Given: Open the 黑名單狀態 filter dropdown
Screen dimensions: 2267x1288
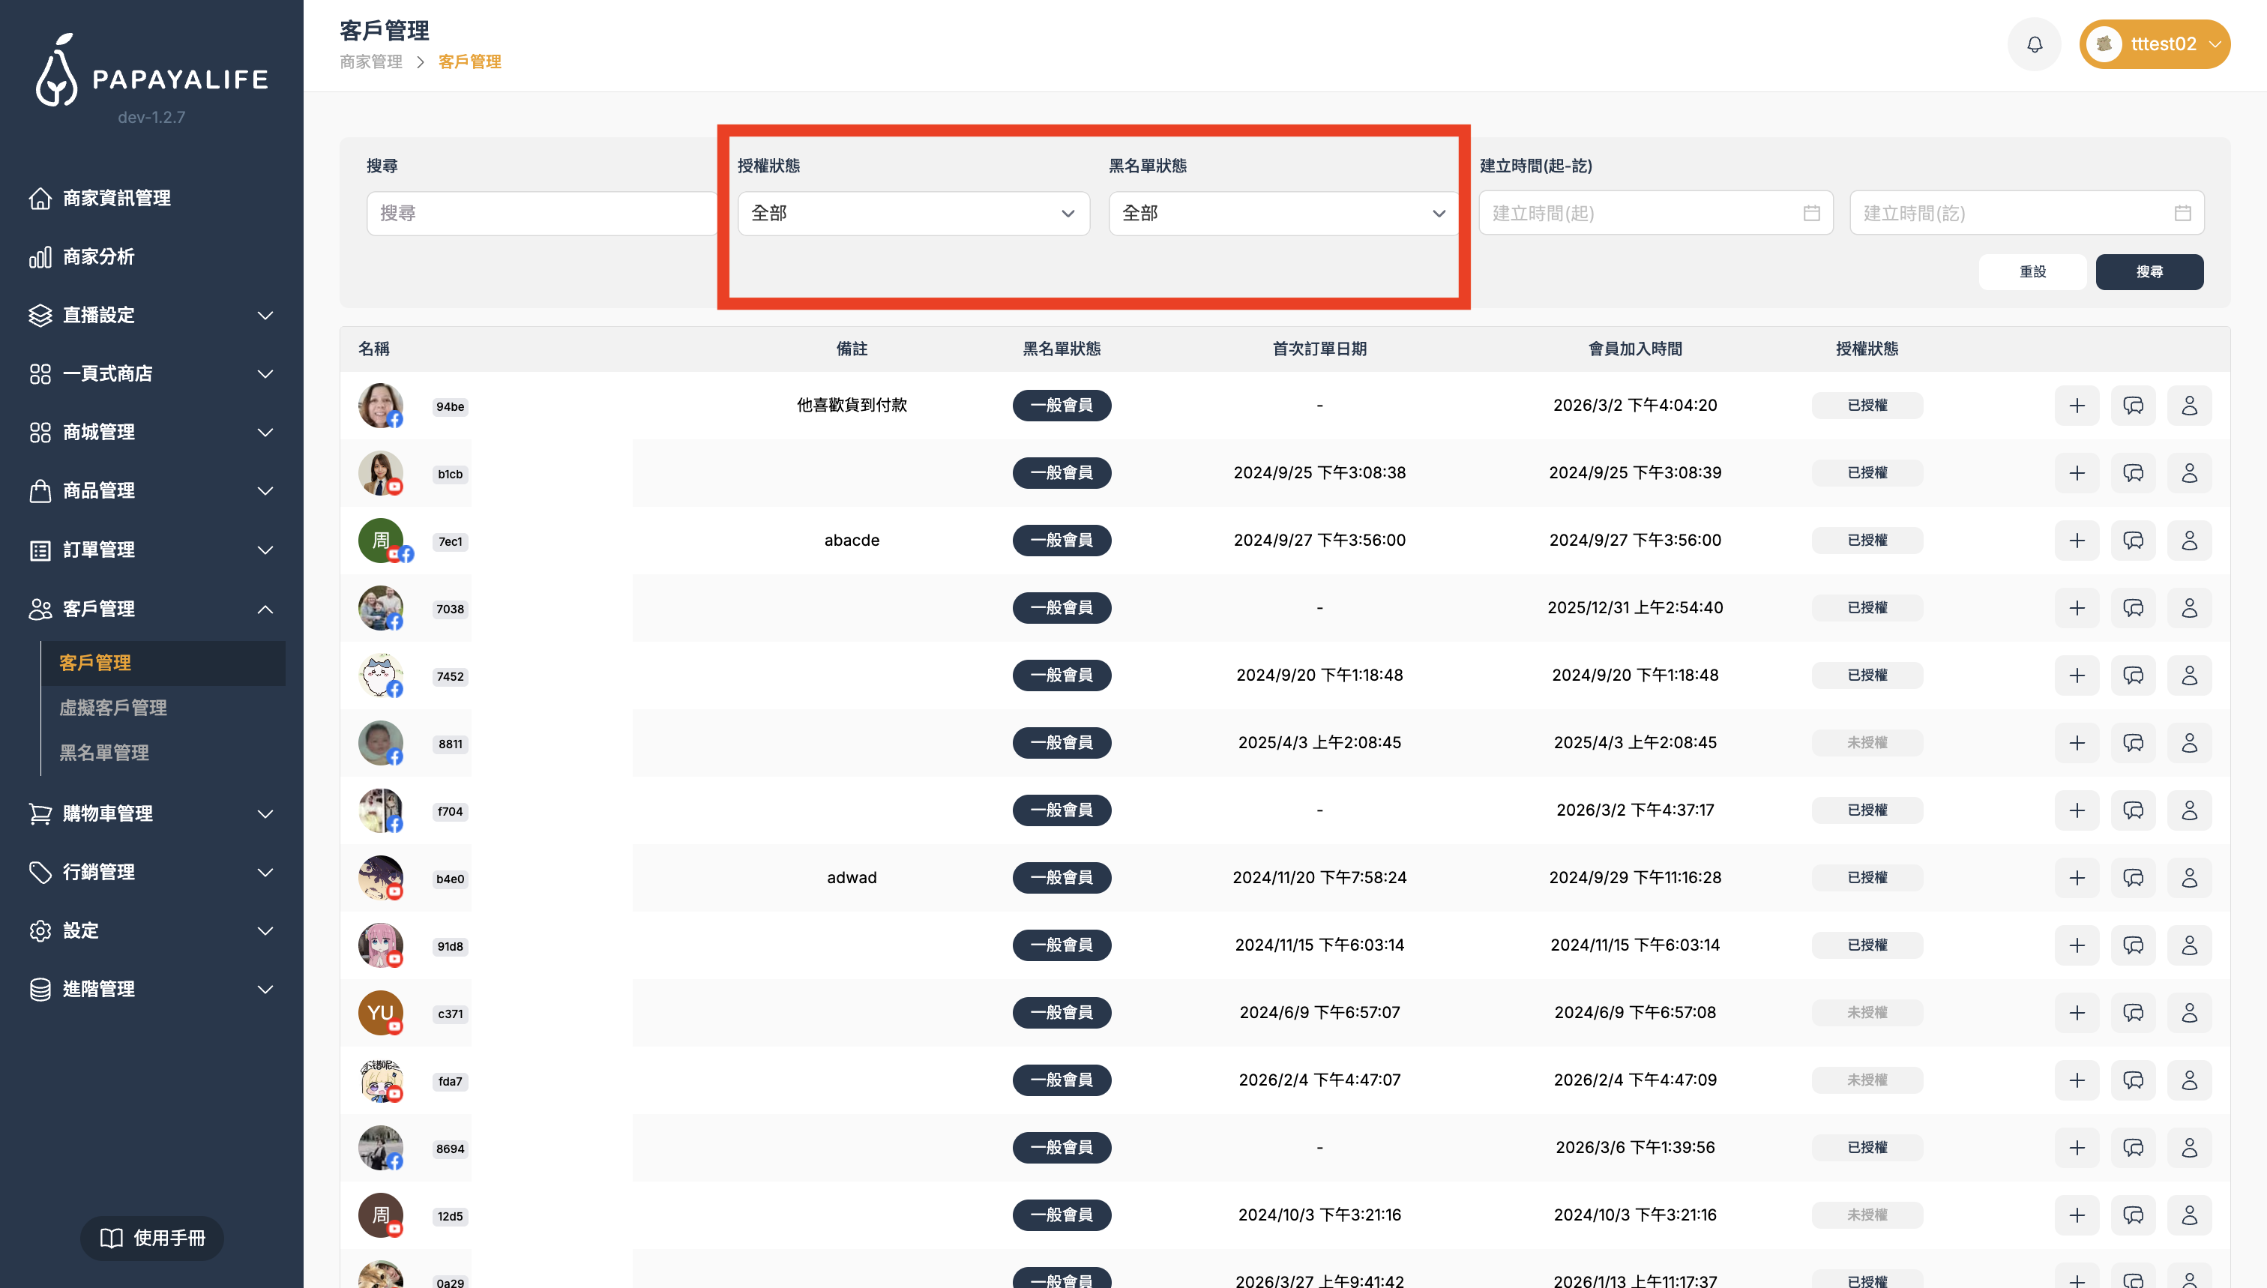Looking at the screenshot, I should pos(1283,213).
